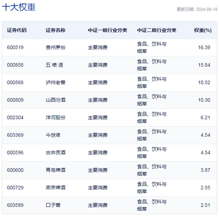Image resolution: width=219 pixels, height=217 pixels.
Task: Open the 贵州茅台 entry
Action: click(x=55, y=47)
